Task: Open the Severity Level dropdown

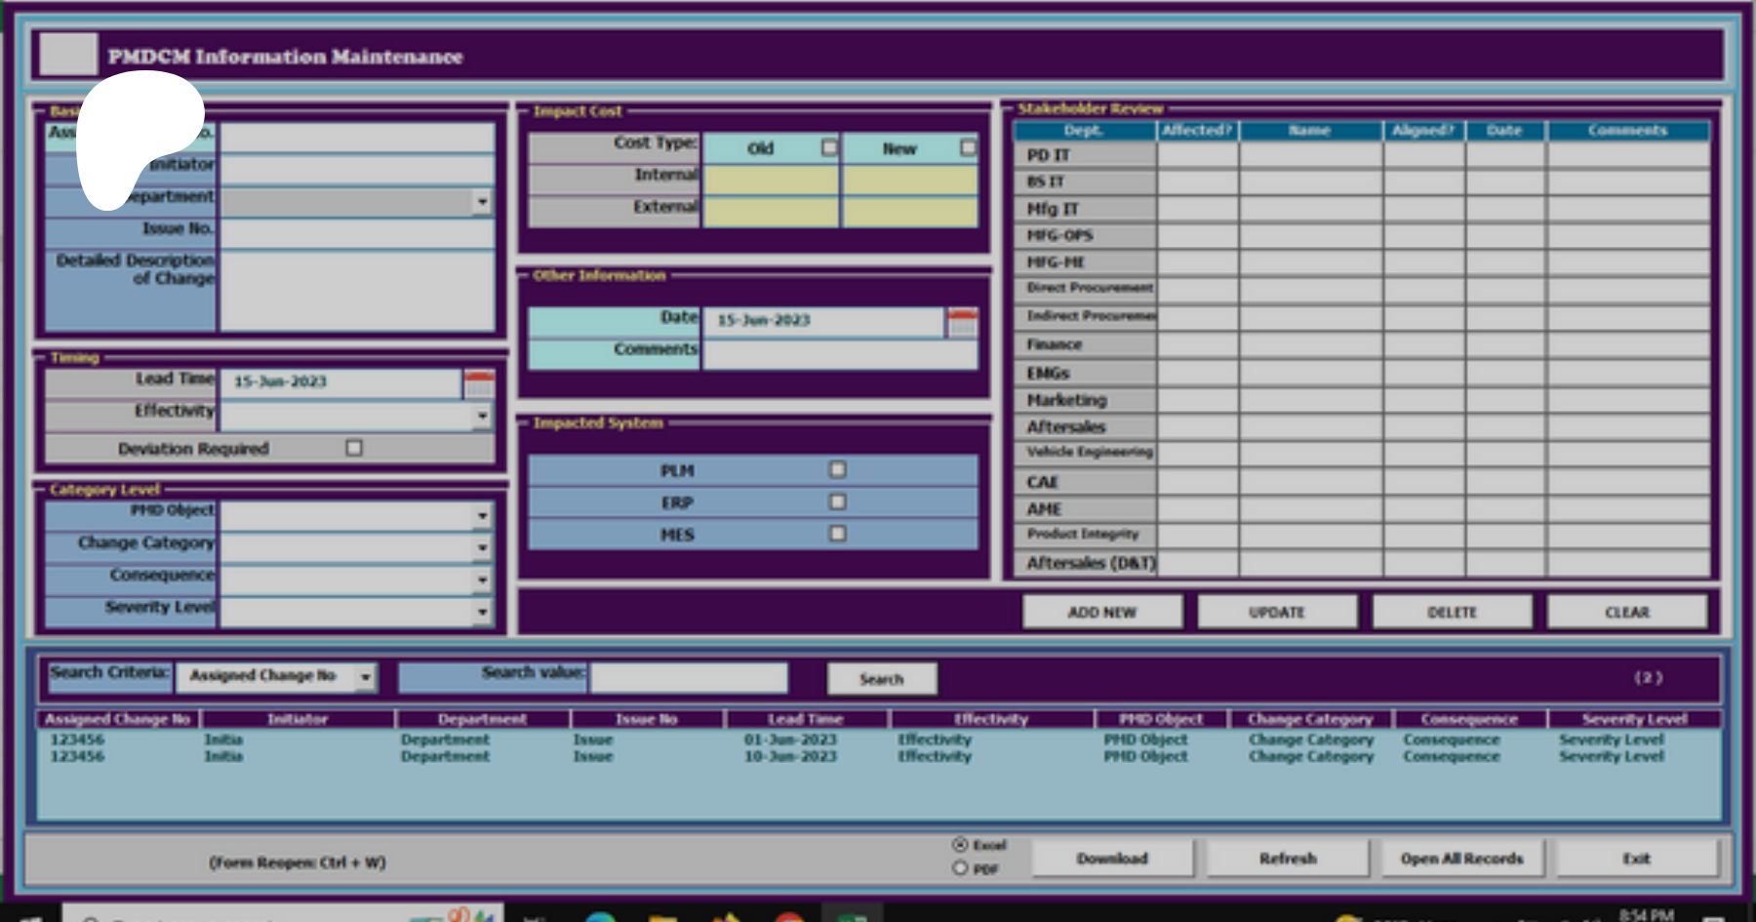Action: (482, 613)
